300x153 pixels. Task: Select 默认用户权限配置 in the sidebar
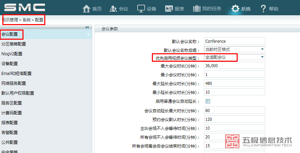click(x=18, y=93)
